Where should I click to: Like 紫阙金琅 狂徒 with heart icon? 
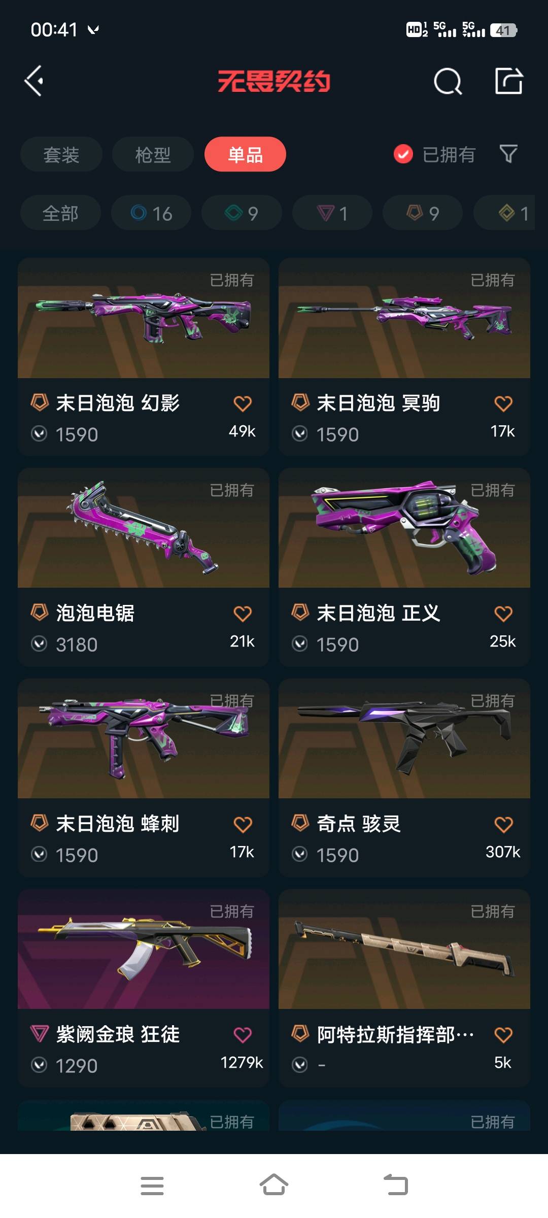click(243, 1035)
